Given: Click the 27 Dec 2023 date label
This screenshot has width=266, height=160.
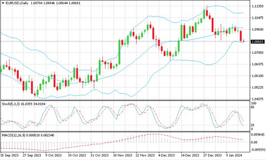Looking at the screenshot, I should (213, 155).
